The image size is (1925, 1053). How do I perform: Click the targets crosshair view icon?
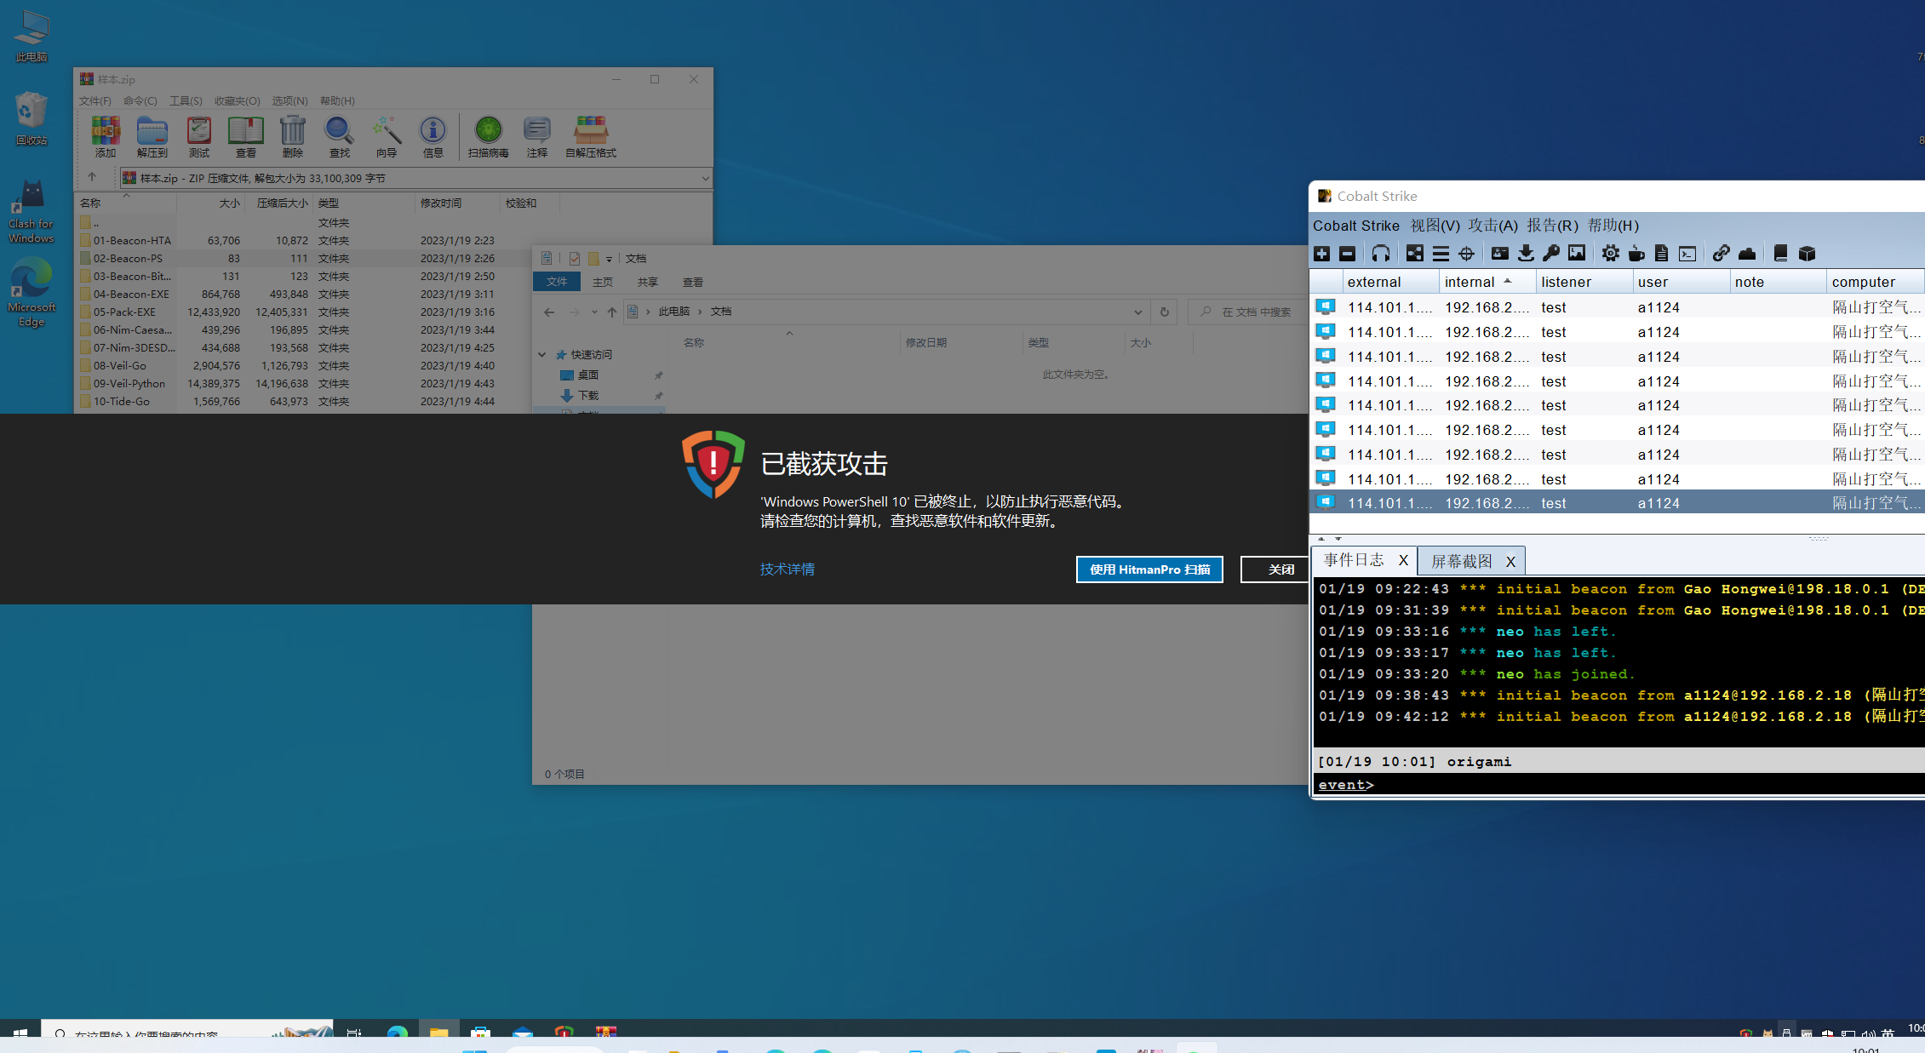1466,254
